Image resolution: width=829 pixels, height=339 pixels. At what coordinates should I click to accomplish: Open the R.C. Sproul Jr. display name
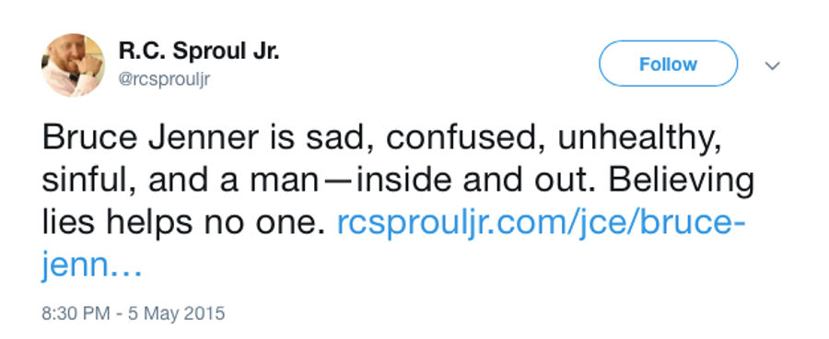pos(199,52)
